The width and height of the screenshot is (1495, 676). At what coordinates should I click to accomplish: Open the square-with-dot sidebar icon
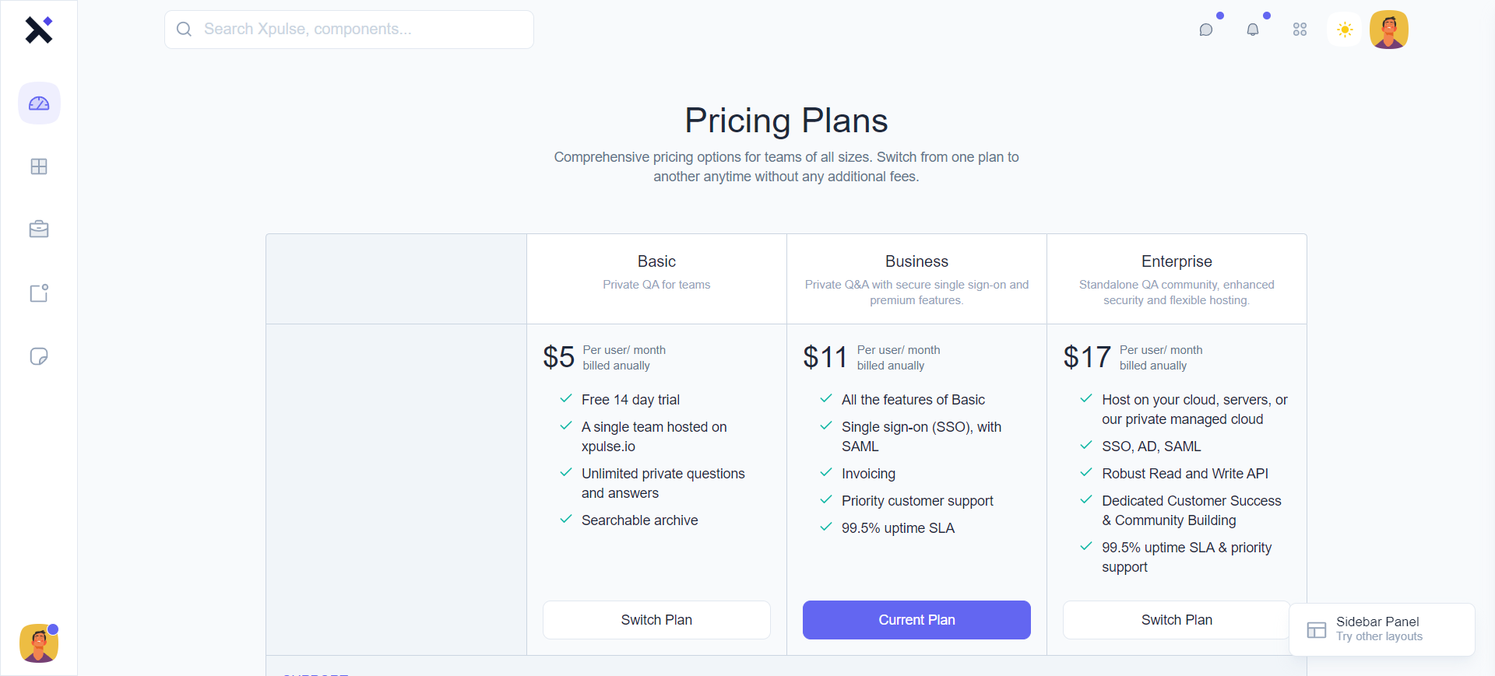click(x=39, y=293)
